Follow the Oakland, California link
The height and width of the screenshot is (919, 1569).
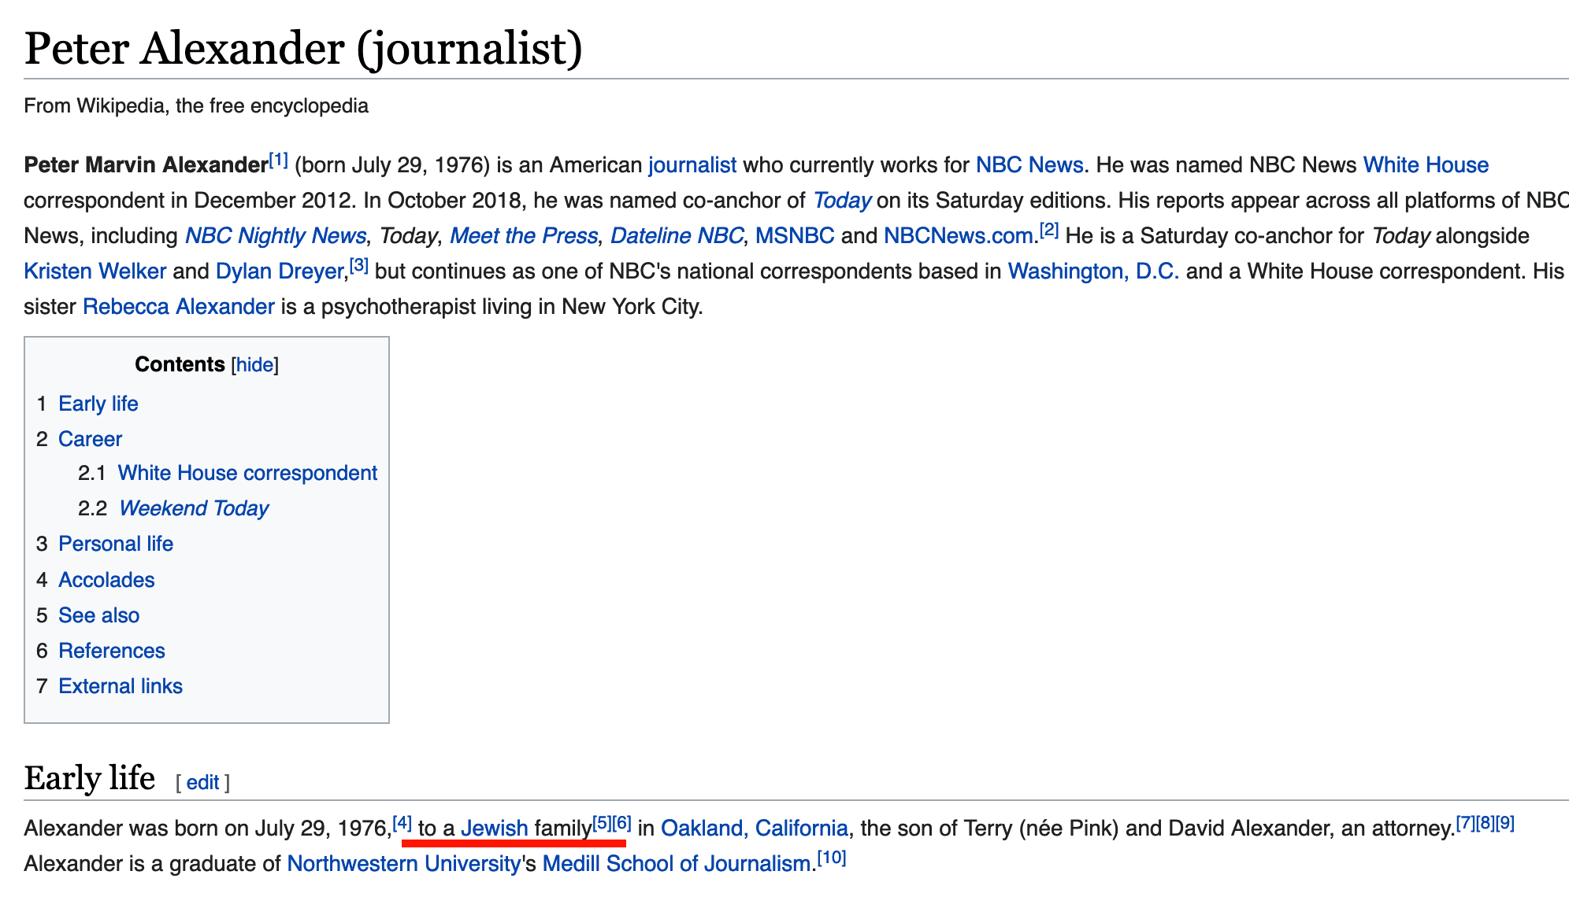(755, 829)
